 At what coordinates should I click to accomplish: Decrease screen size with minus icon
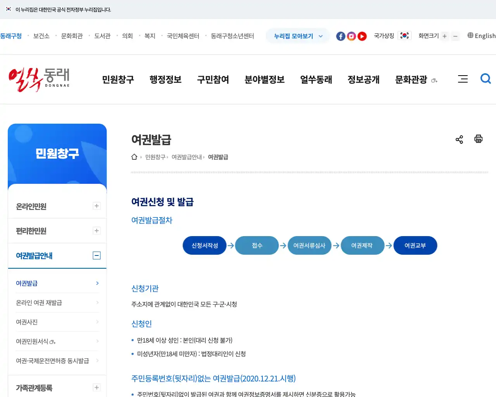[455, 36]
